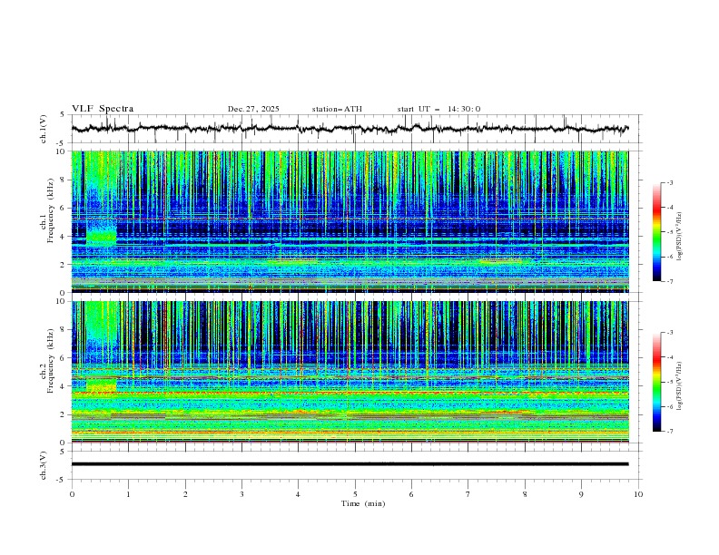
Task: Click the "ch.3(V)" waveform axis label
Action: coord(44,465)
